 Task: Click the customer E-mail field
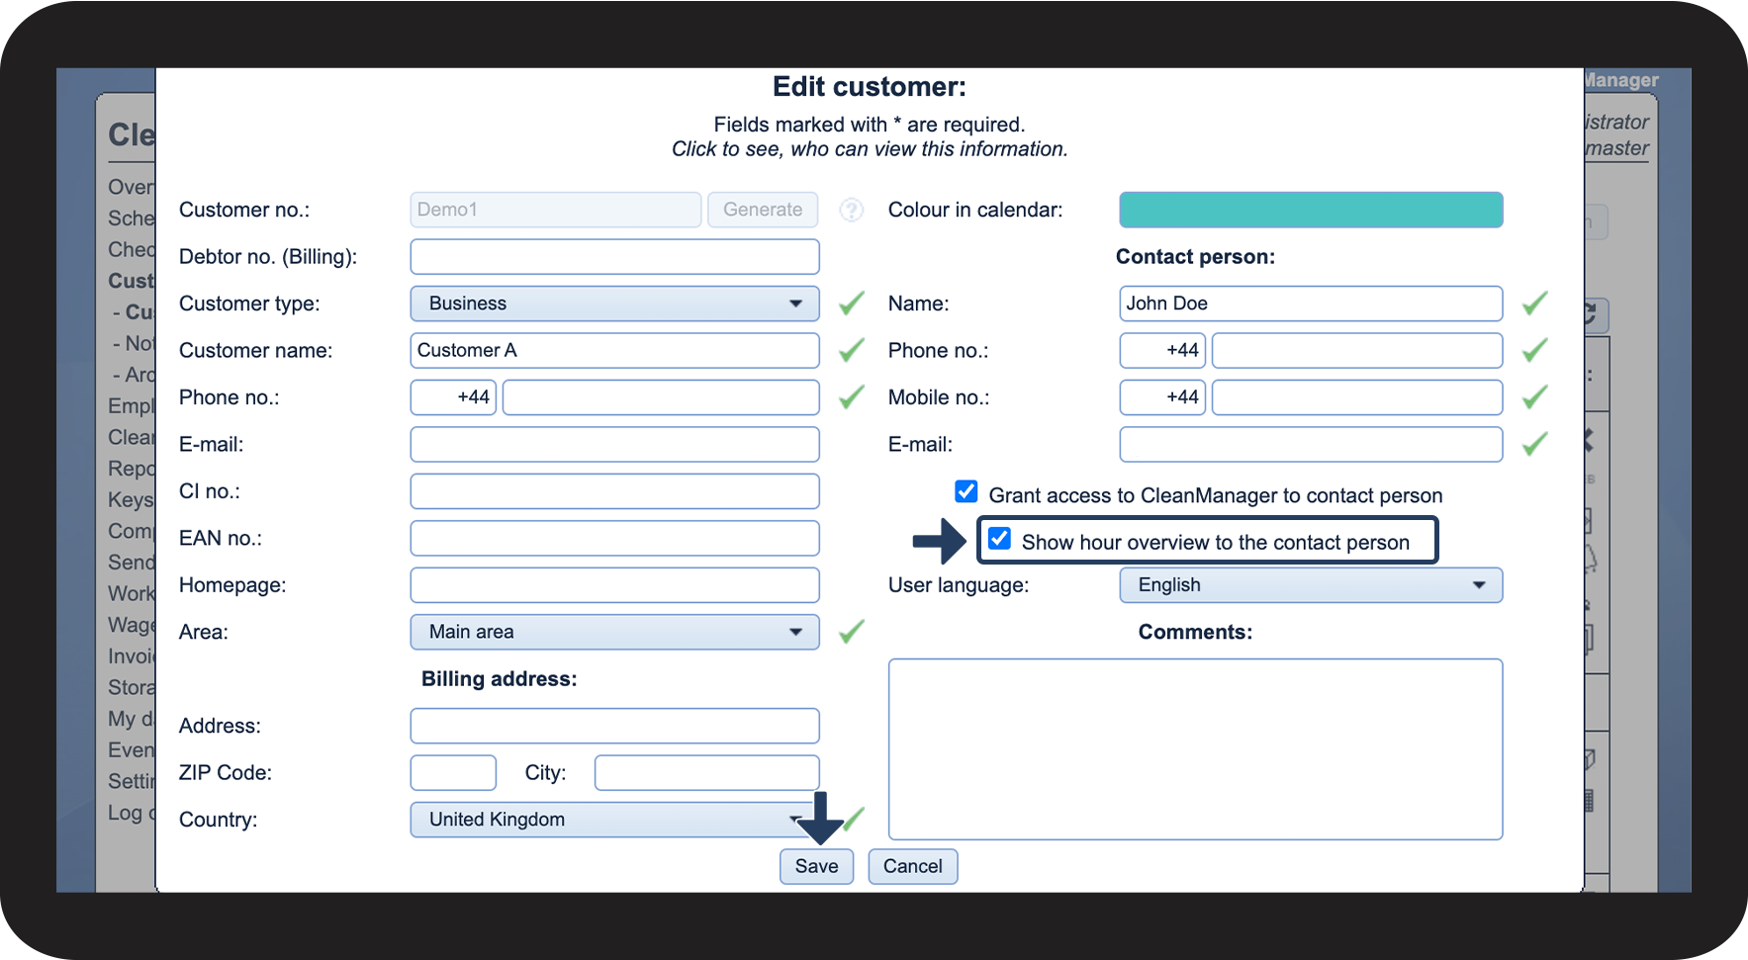614,444
